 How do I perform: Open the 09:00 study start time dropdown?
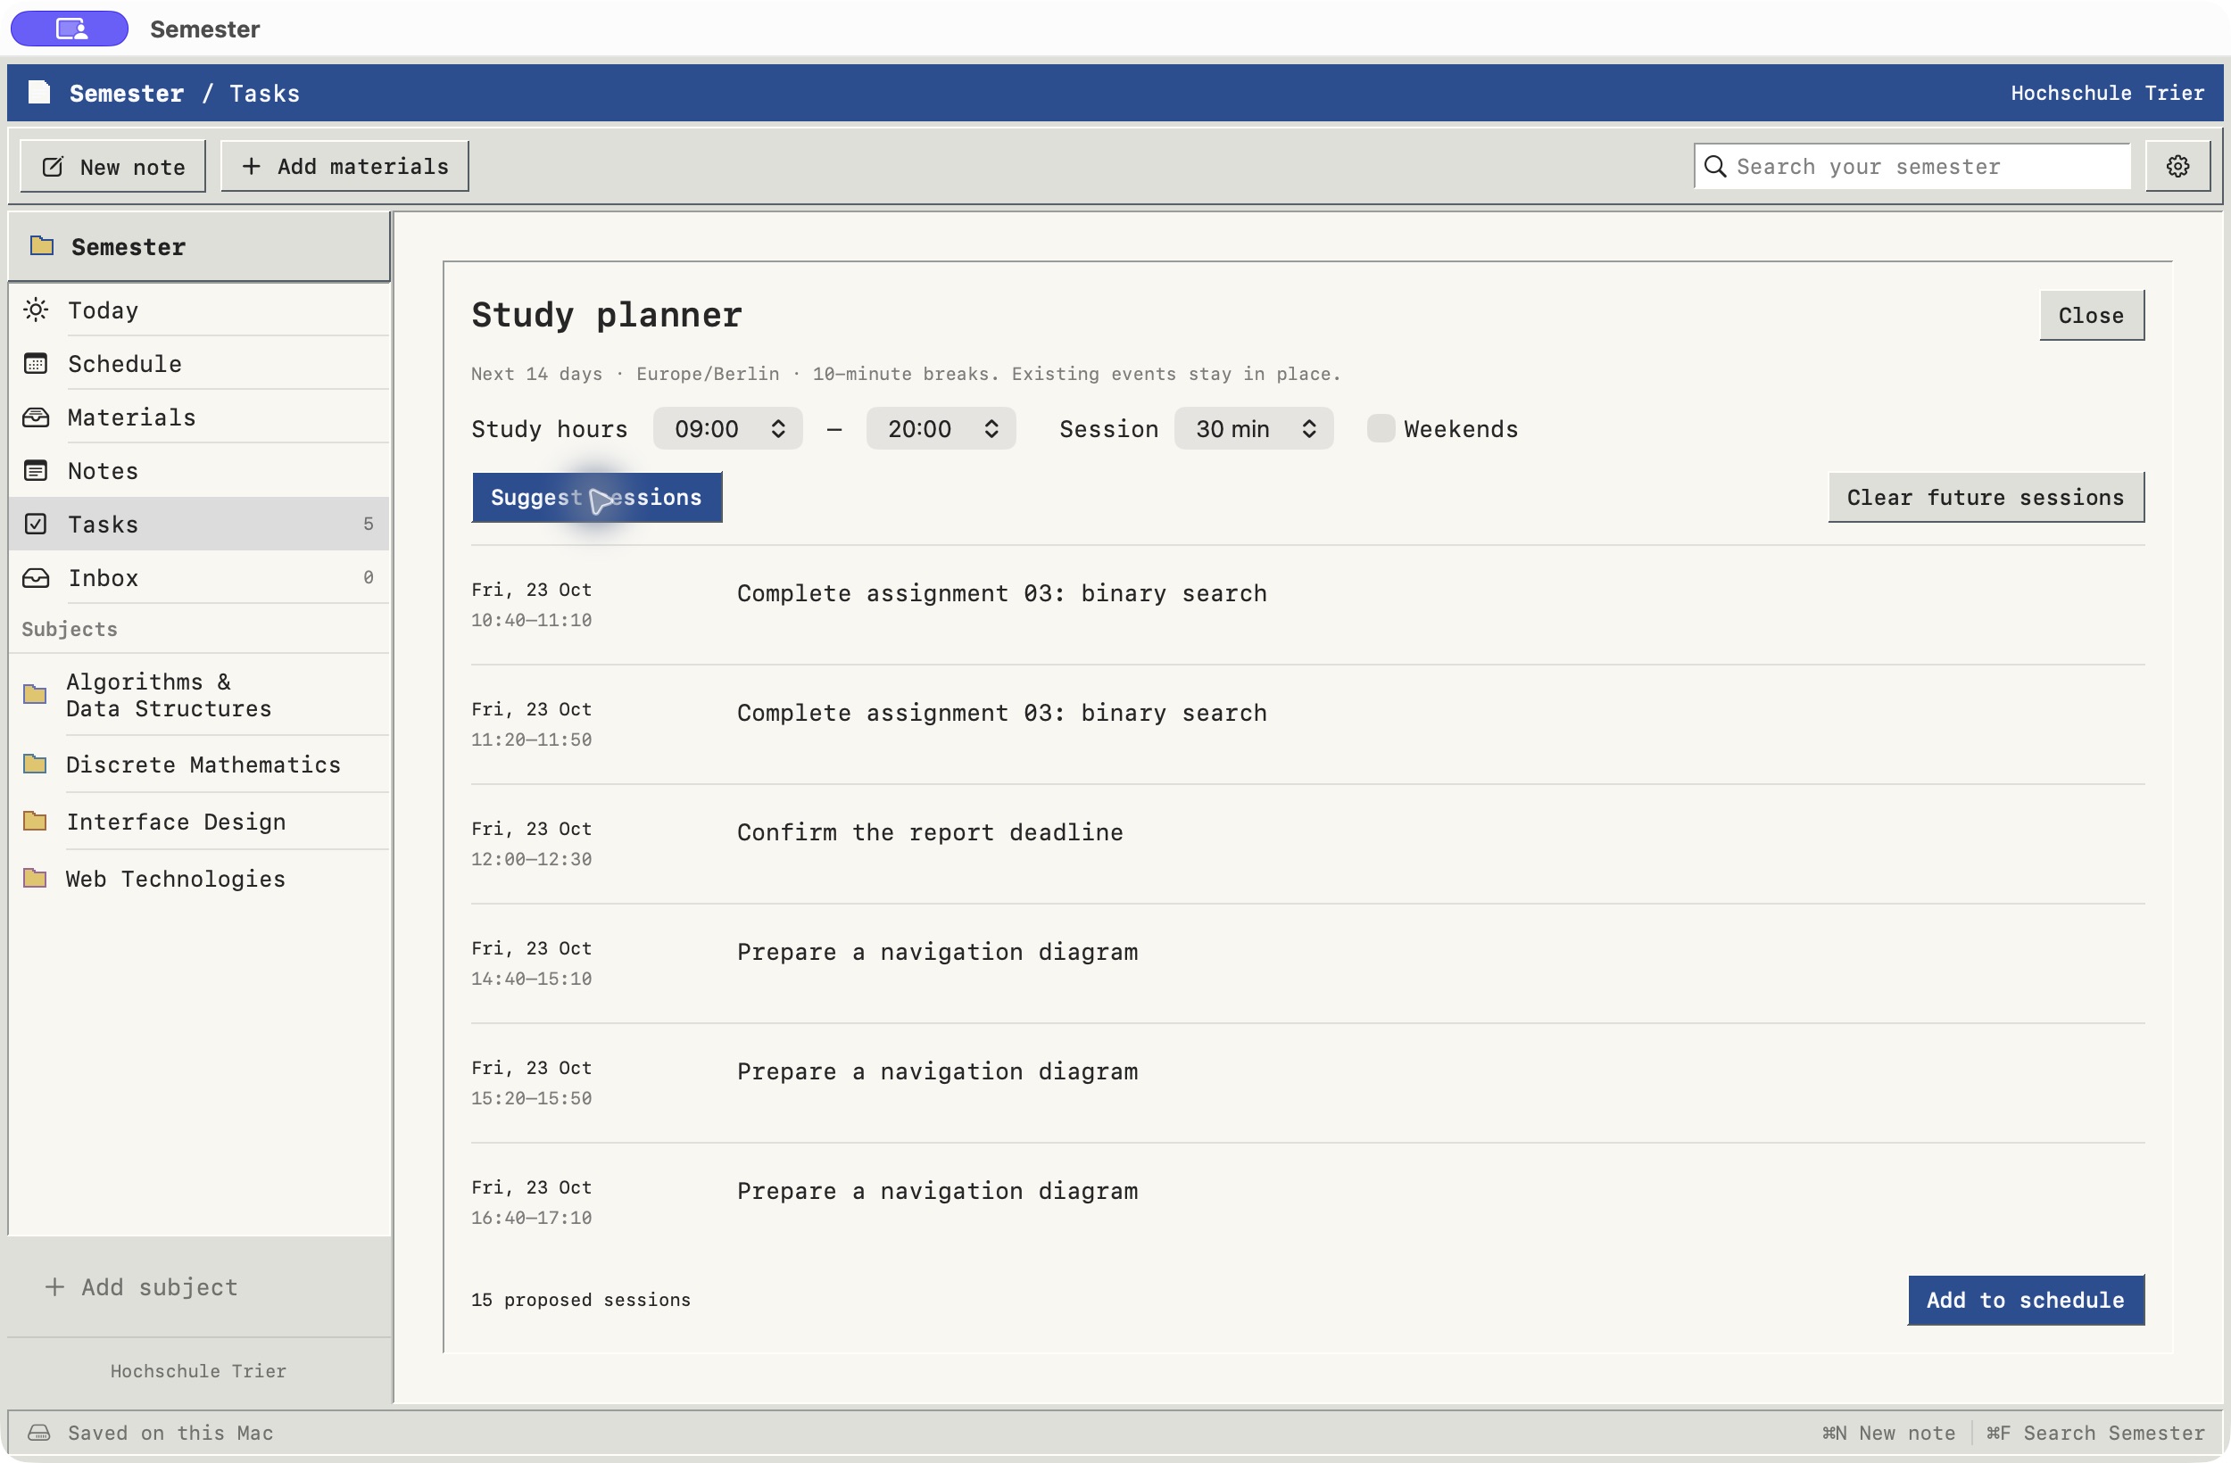pos(727,428)
